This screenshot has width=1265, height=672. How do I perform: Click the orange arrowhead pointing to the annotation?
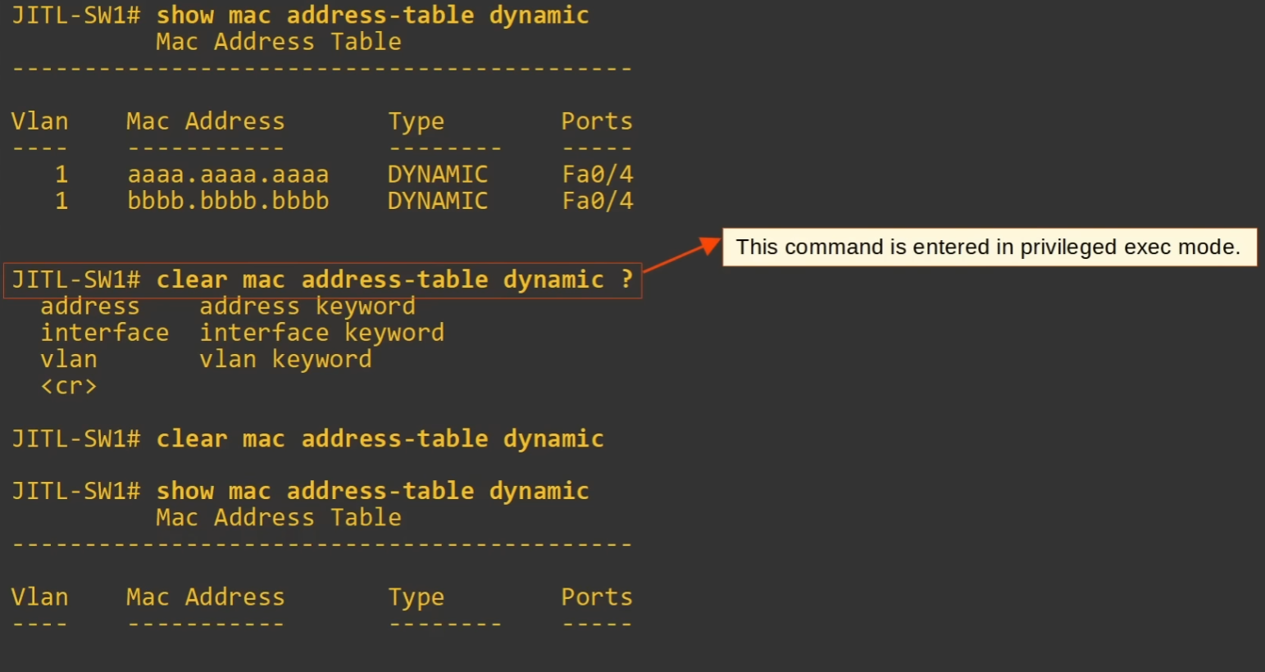[x=709, y=246]
